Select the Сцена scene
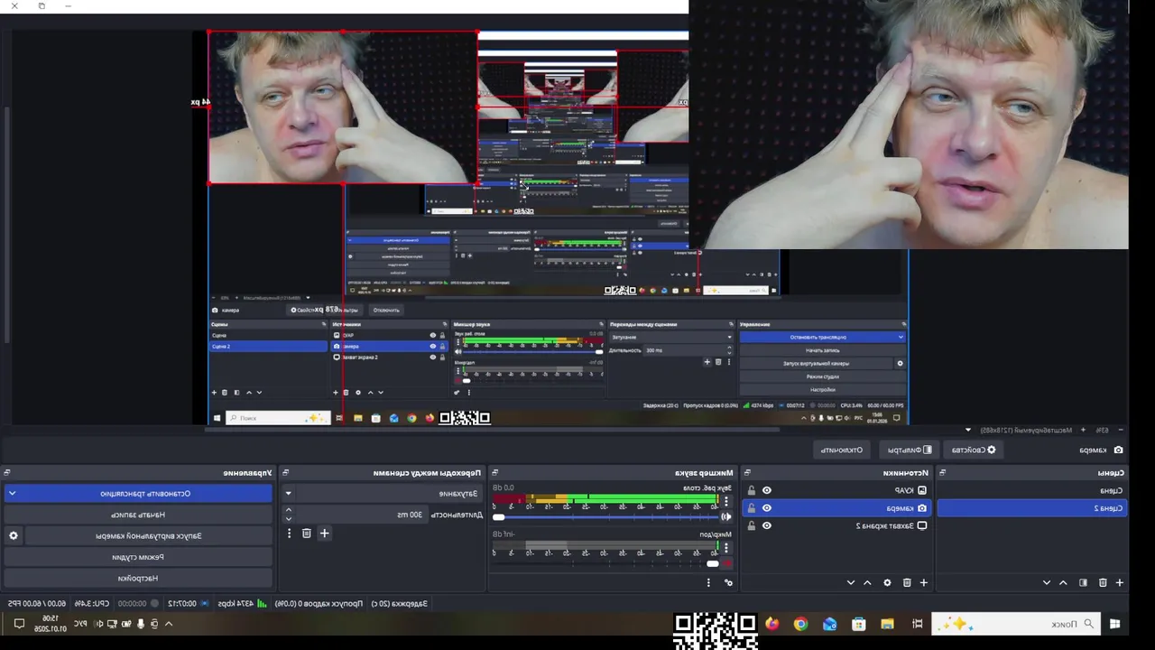Image resolution: width=1155 pixels, height=650 pixels. pos(1032,490)
